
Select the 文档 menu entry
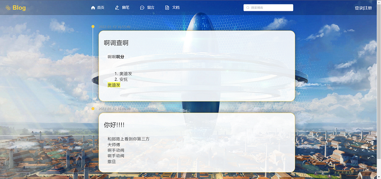pos(176,8)
